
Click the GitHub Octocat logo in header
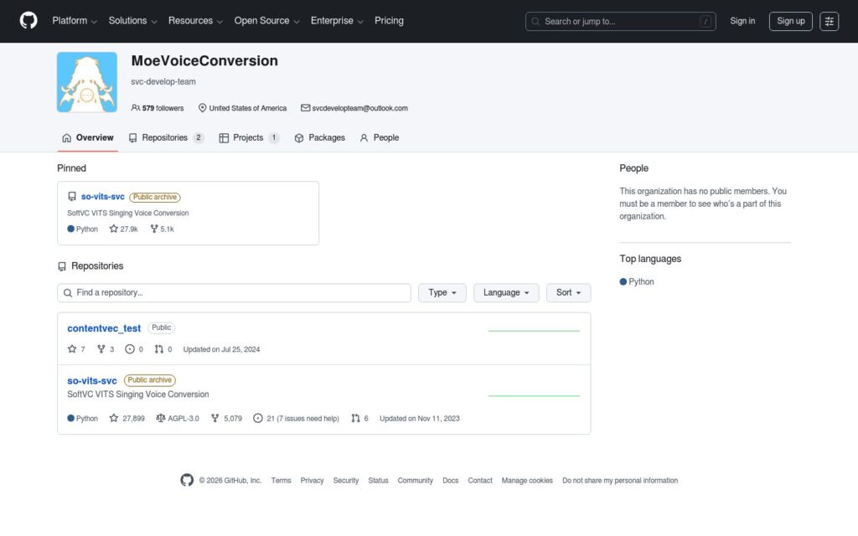[x=28, y=21]
